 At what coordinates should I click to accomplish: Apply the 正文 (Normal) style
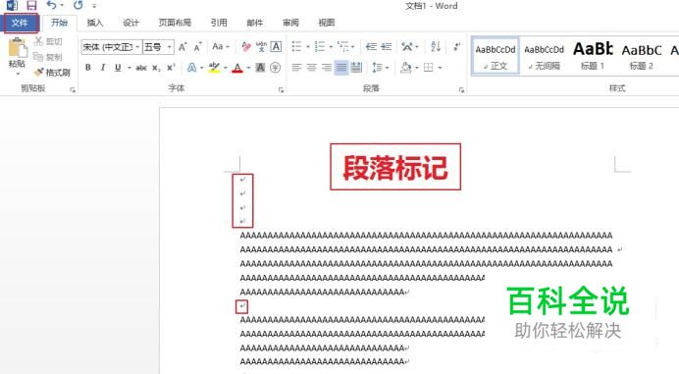496,56
